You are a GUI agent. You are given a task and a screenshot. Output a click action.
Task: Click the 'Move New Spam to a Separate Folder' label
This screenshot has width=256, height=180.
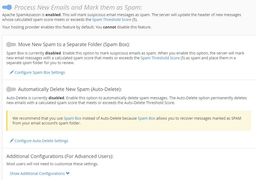point(74,45)
